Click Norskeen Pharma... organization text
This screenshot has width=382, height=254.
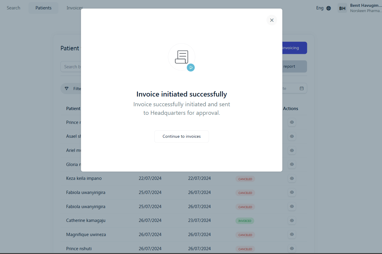[366, 11]
